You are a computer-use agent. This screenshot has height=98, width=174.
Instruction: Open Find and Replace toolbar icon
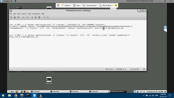pyautogui.click(x=48, y=17)
